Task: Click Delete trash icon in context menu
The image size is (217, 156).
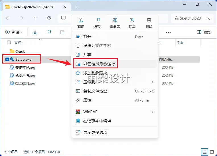Action: click(149, 20)
